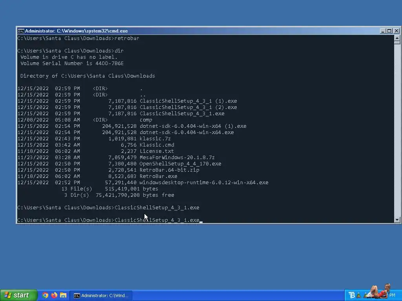Image resolution: width=402 pixels, height=301 pixels.
Task: Launch Firefox from the quick launch
Action: pyautogui.click(x=54, y=295)
